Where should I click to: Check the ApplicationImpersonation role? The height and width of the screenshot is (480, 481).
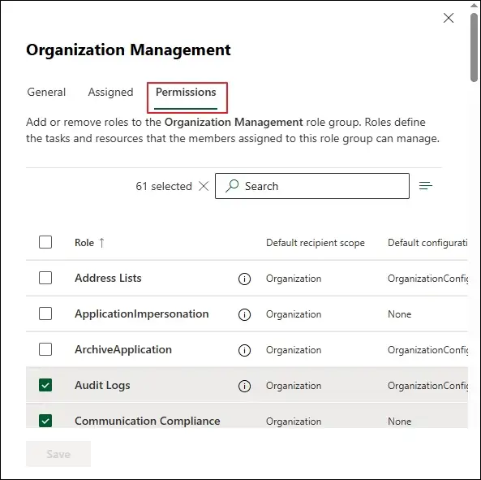(45, 314)
